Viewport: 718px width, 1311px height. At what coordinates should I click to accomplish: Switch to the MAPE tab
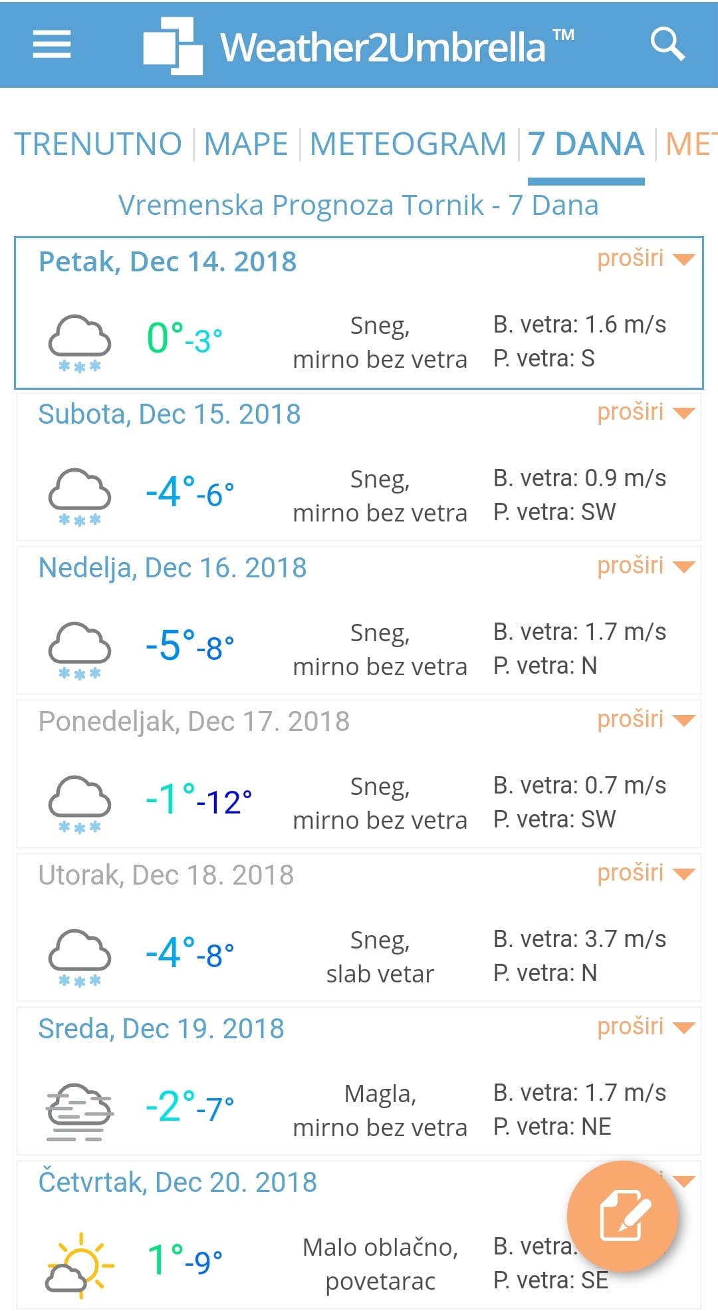246,144
